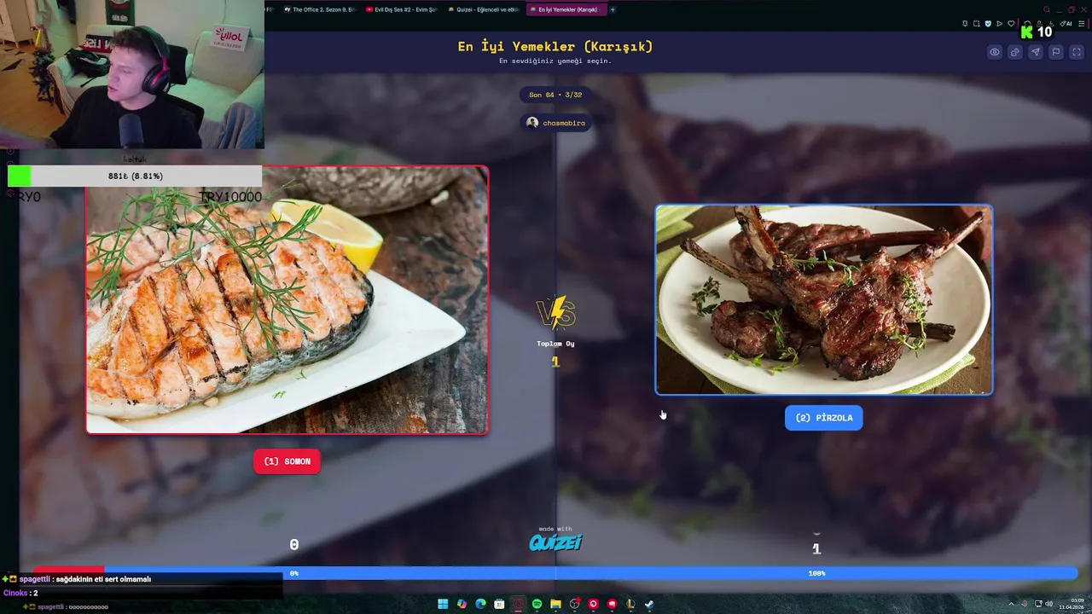Screen dimensions: 1092x614
Task: Click the browser pinboard pin icon
Action: (x=965, y=24)
